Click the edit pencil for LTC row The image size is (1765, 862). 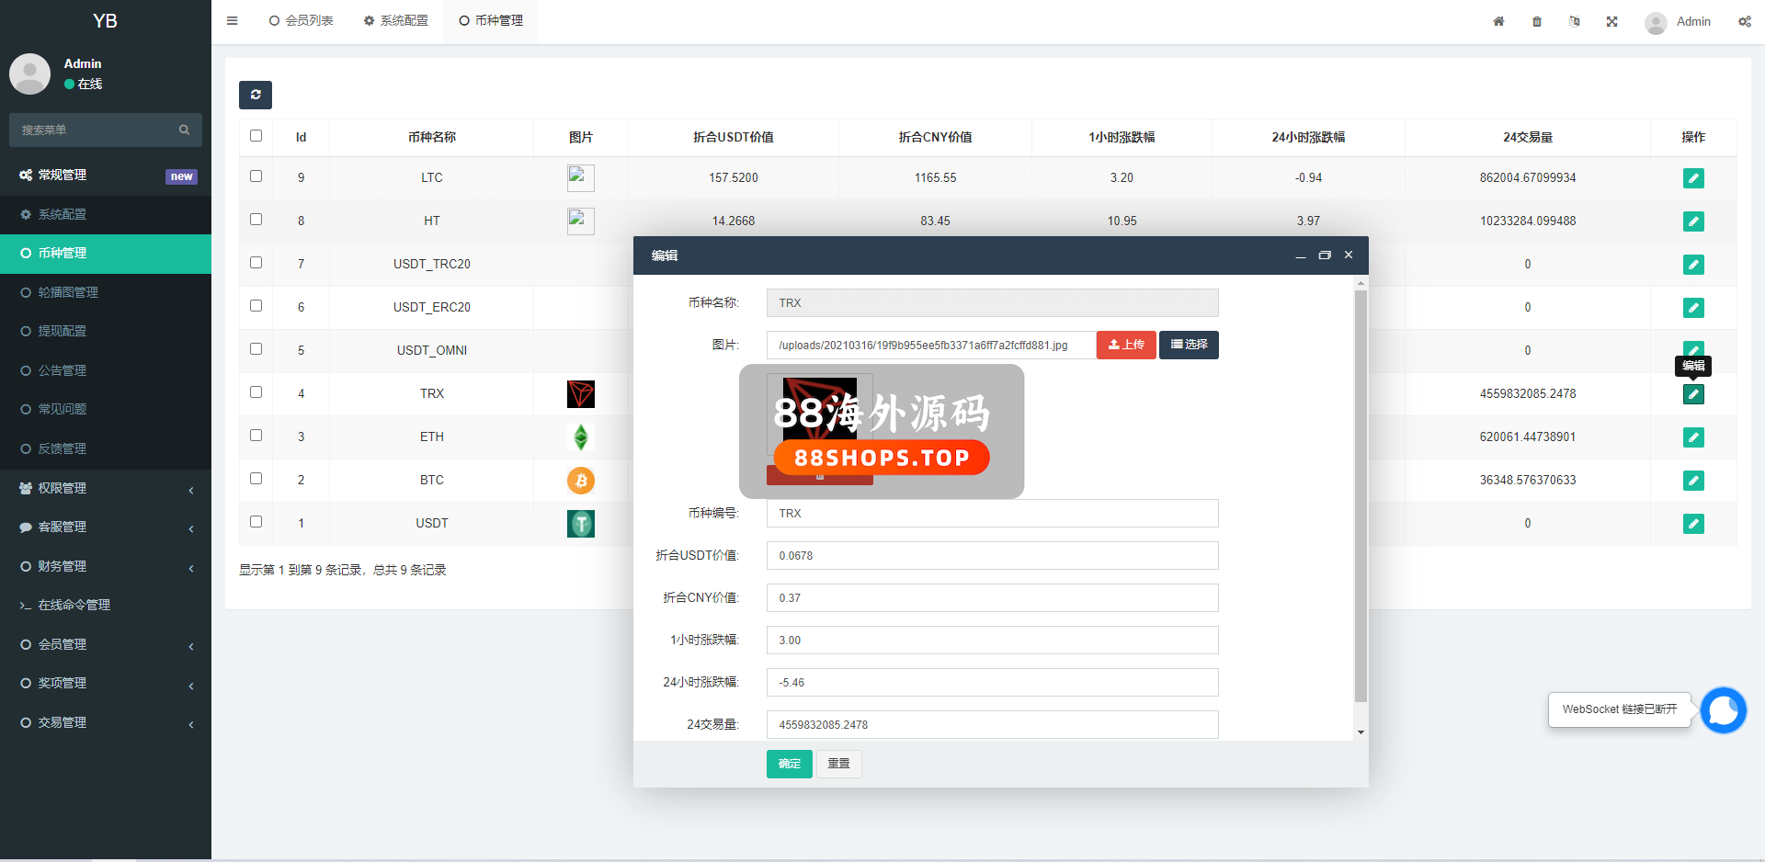(x=1692, y=178)
